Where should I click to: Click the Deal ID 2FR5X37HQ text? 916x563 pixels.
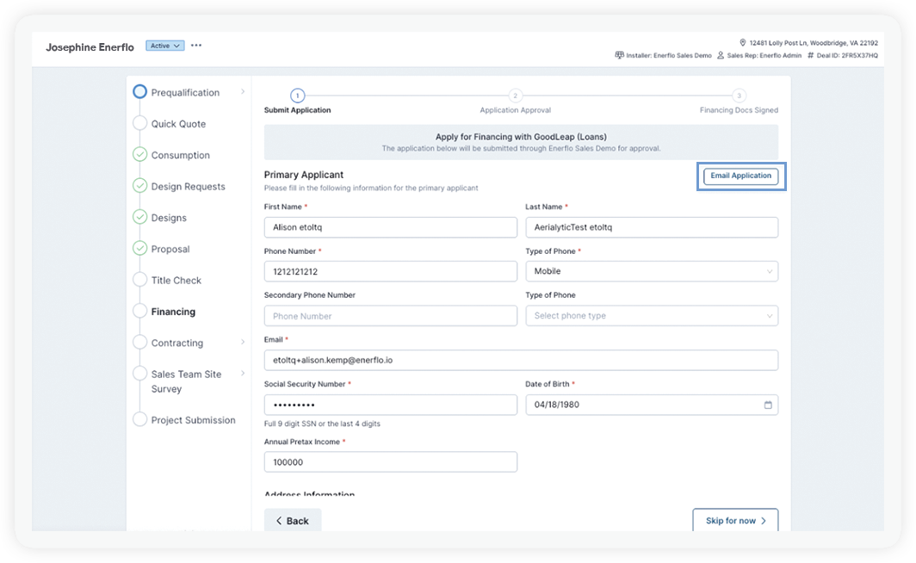847,55
